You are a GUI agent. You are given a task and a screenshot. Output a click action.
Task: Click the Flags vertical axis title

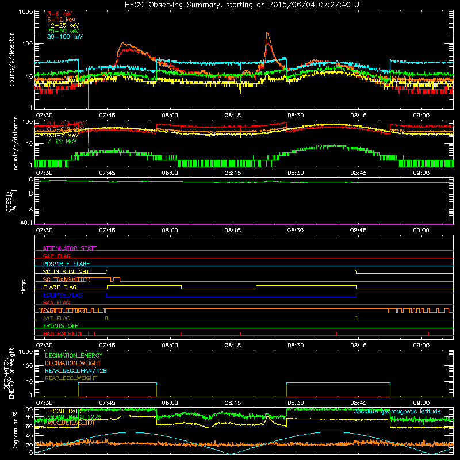24,287
